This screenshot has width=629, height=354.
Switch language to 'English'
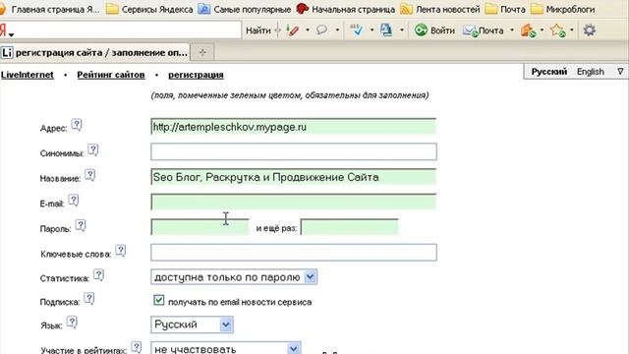[590, 72]
